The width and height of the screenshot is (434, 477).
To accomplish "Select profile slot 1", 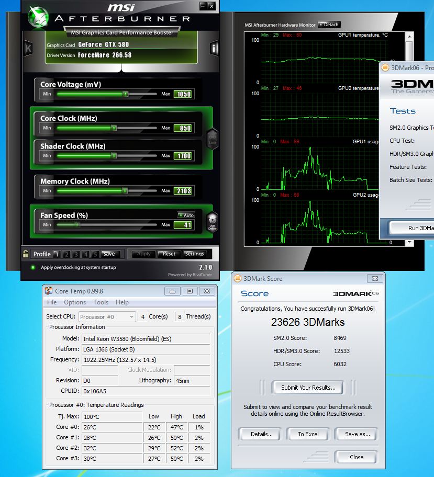I will (57, 254).
